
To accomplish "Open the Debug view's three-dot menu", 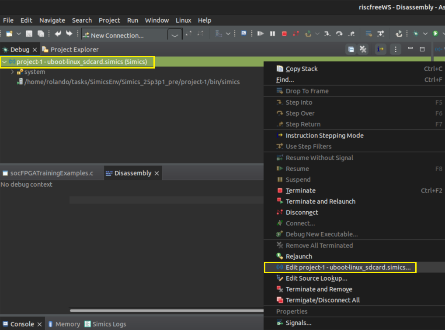I will pyautogui.click(x=396, y=49).
